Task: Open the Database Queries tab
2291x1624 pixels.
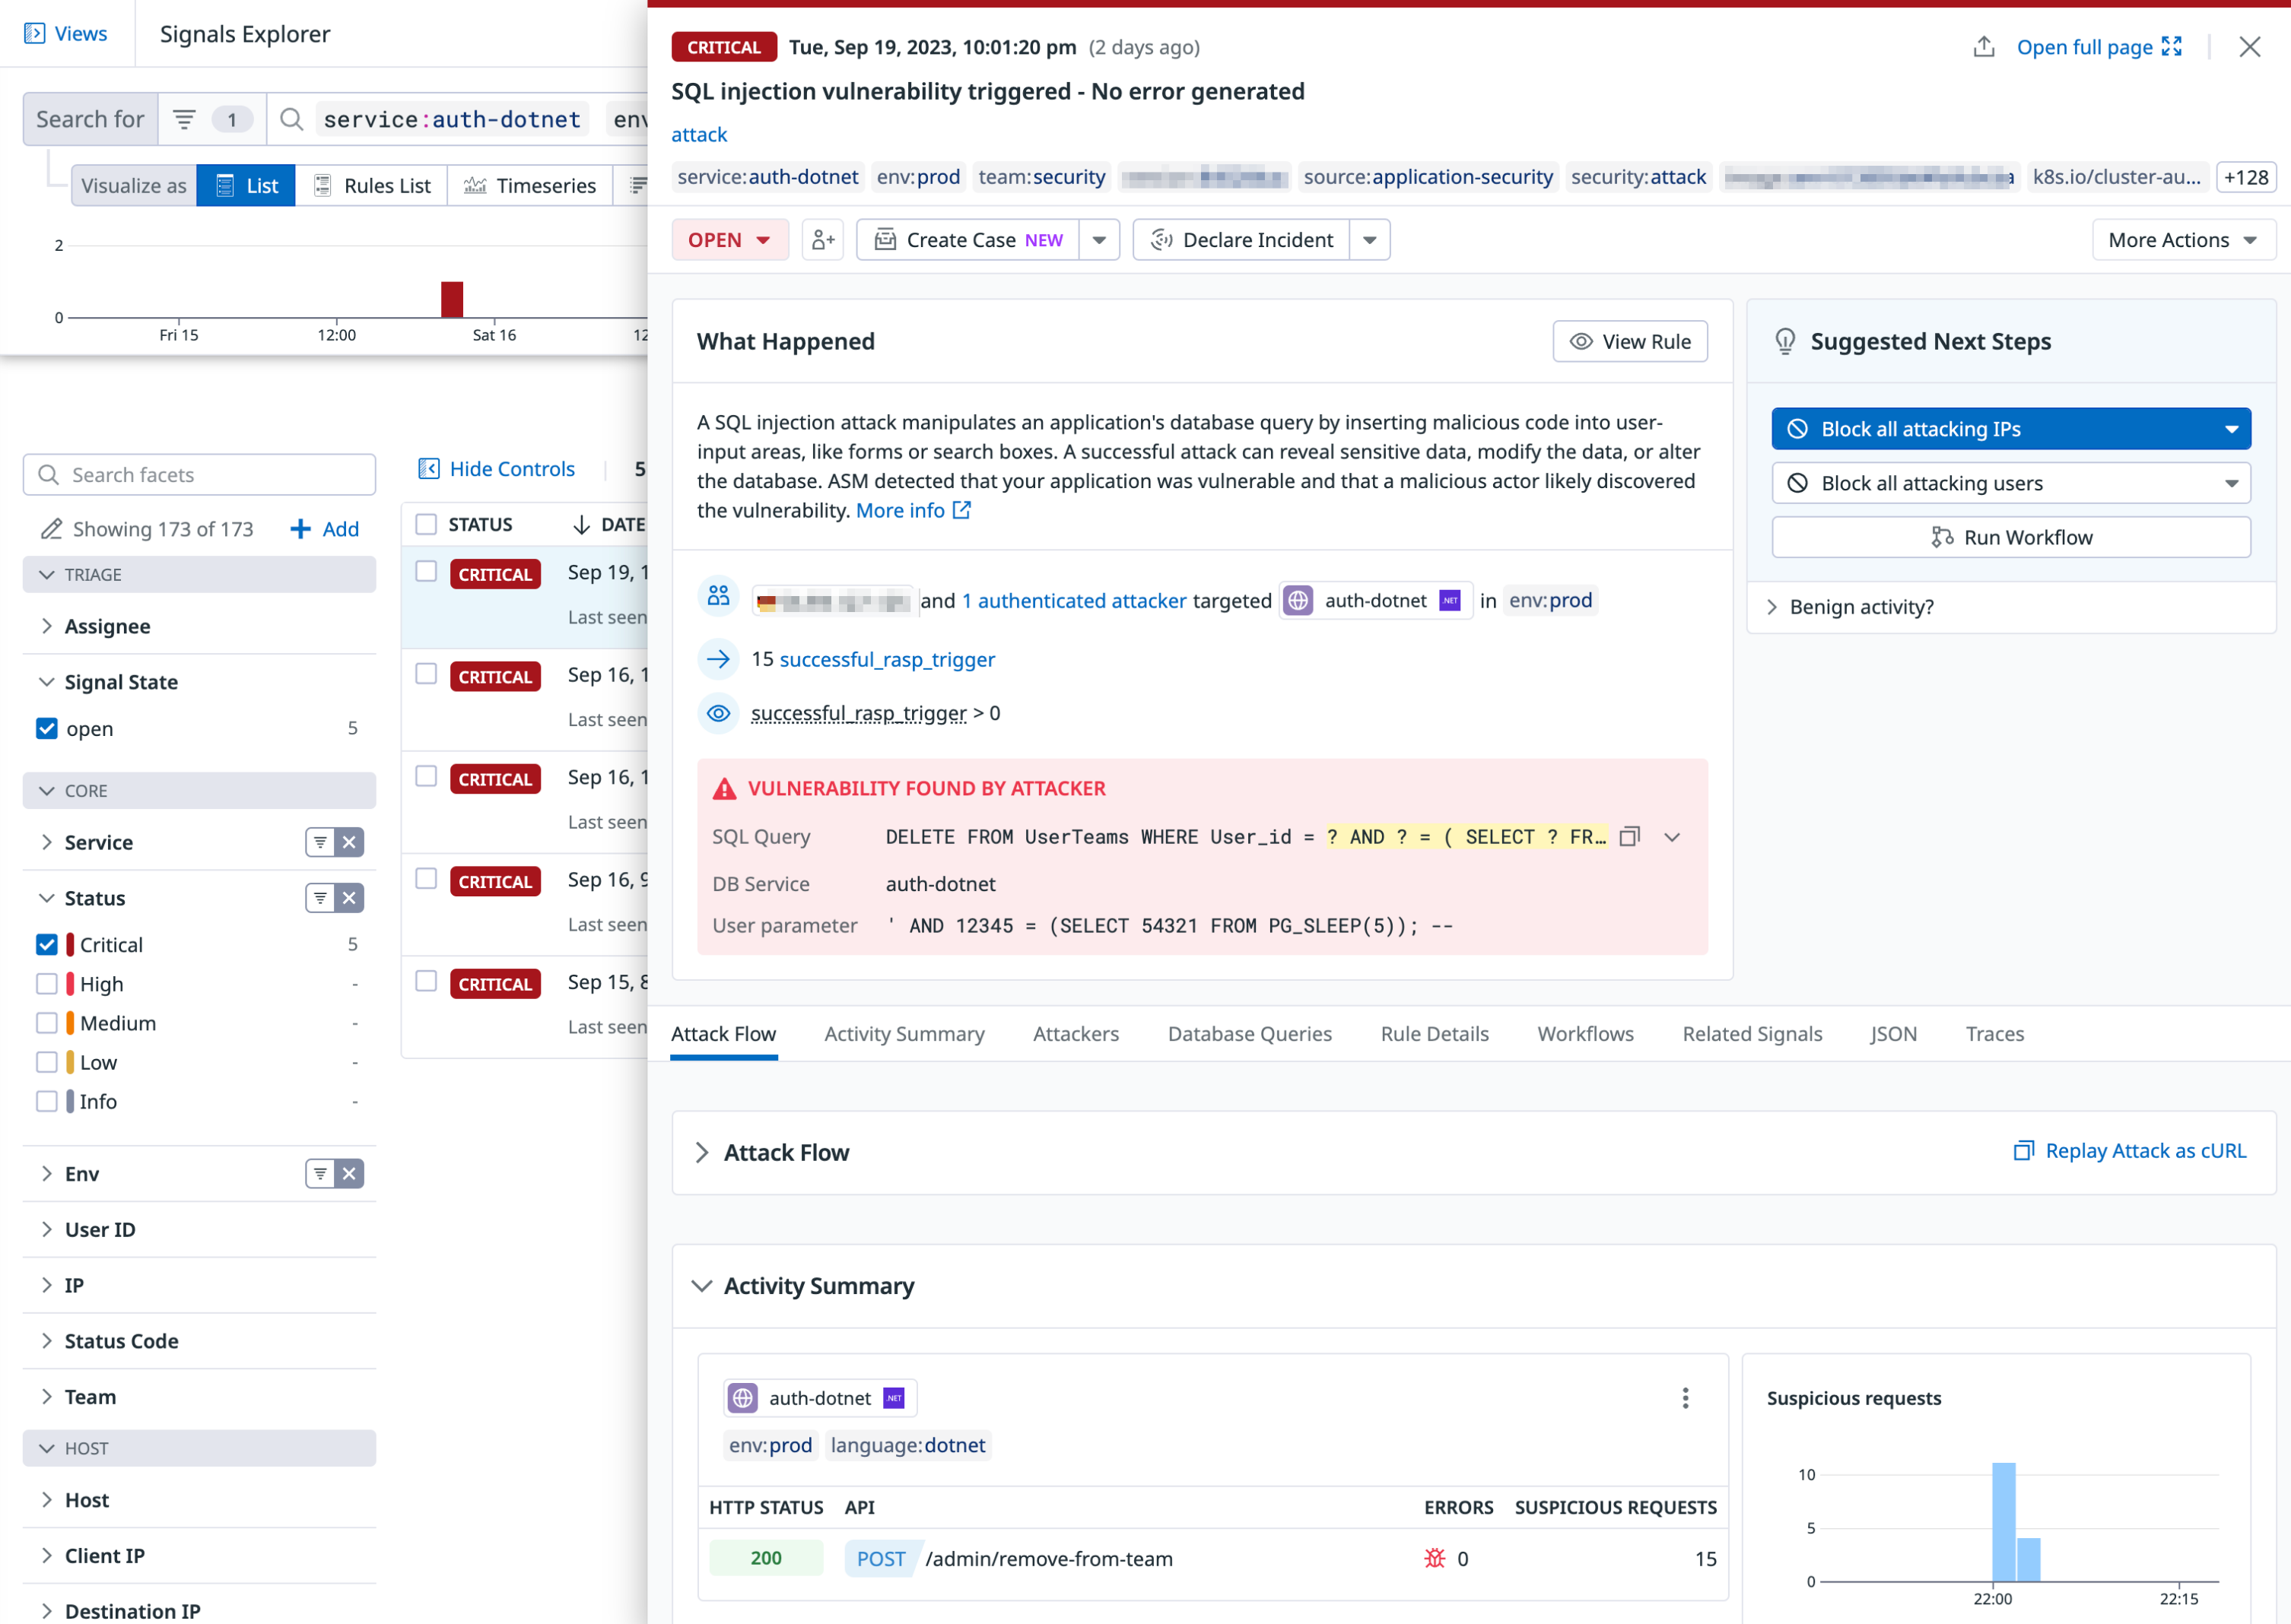Action: (x=1250, y=1034)
